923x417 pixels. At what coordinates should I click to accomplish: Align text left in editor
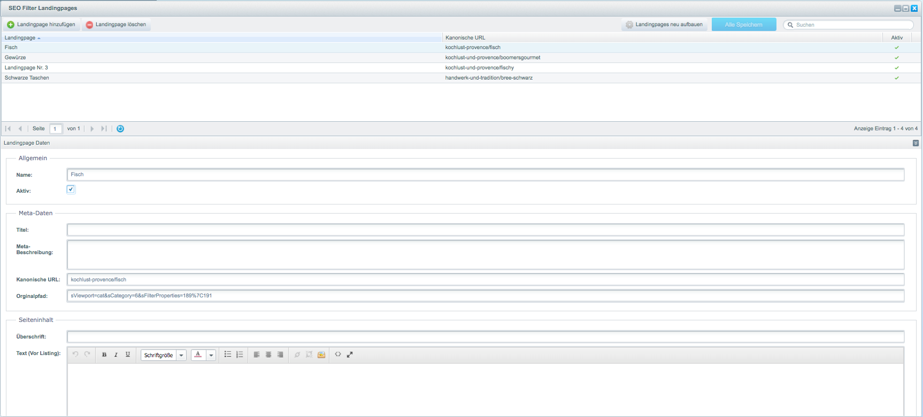(x=257, y=355)
